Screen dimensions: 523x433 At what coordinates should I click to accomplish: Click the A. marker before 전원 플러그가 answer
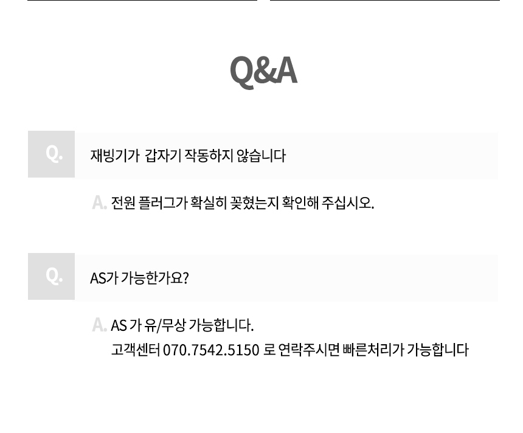tap(99, 203)
